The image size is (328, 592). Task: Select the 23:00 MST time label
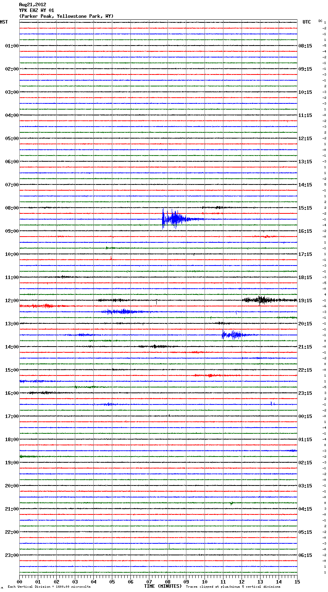[x=12, y=555]
